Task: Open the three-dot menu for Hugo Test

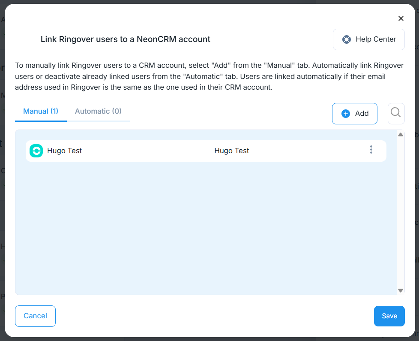Action: (x=371, y=150)
